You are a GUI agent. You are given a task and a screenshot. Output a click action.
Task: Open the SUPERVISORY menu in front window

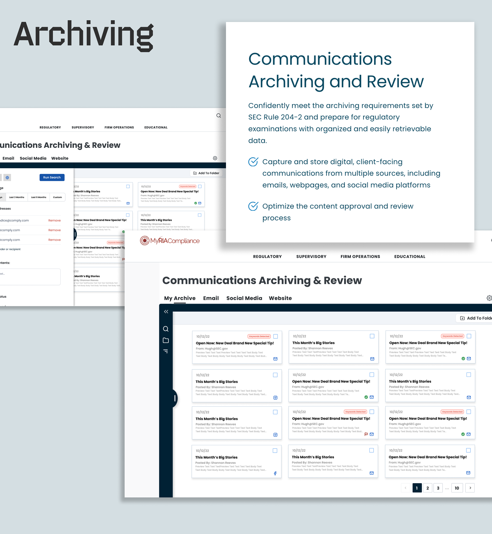pyautogui.click(x=311, y=256)
